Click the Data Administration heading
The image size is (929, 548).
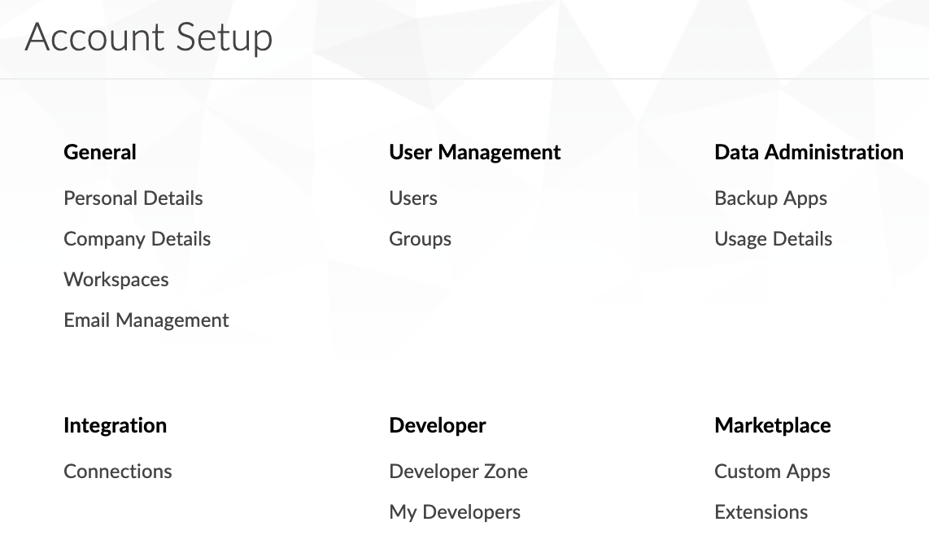point(809,152)
